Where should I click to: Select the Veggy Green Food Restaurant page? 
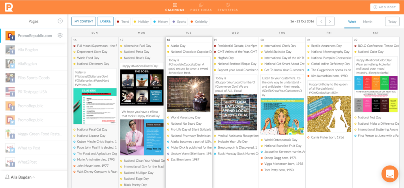tap(34, 134)
